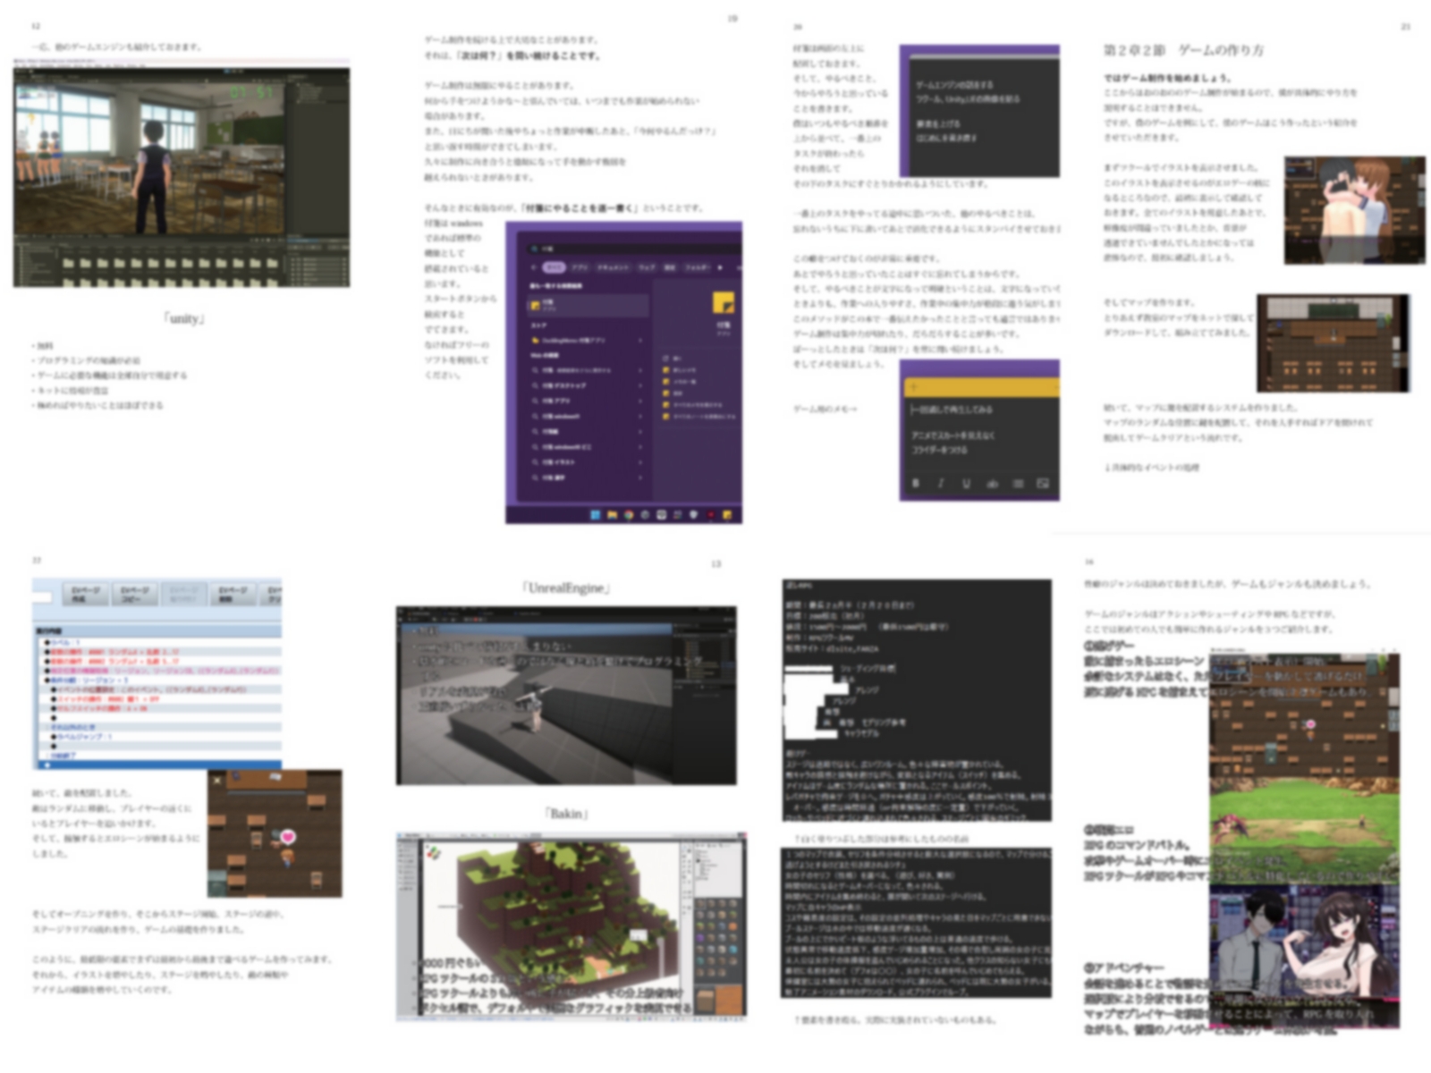Screen dimensions: 1431x1073
Task: Click the Chrome icon in the taskbar
Action: (629, 515)
